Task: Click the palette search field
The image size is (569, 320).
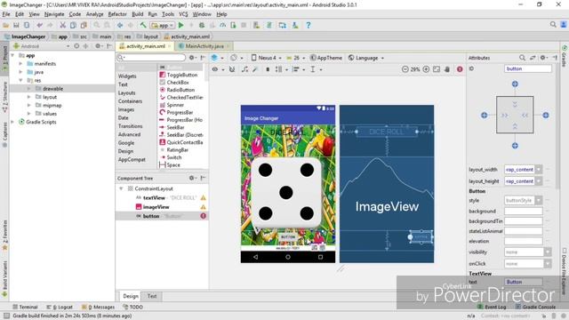Action: (151, 57)
